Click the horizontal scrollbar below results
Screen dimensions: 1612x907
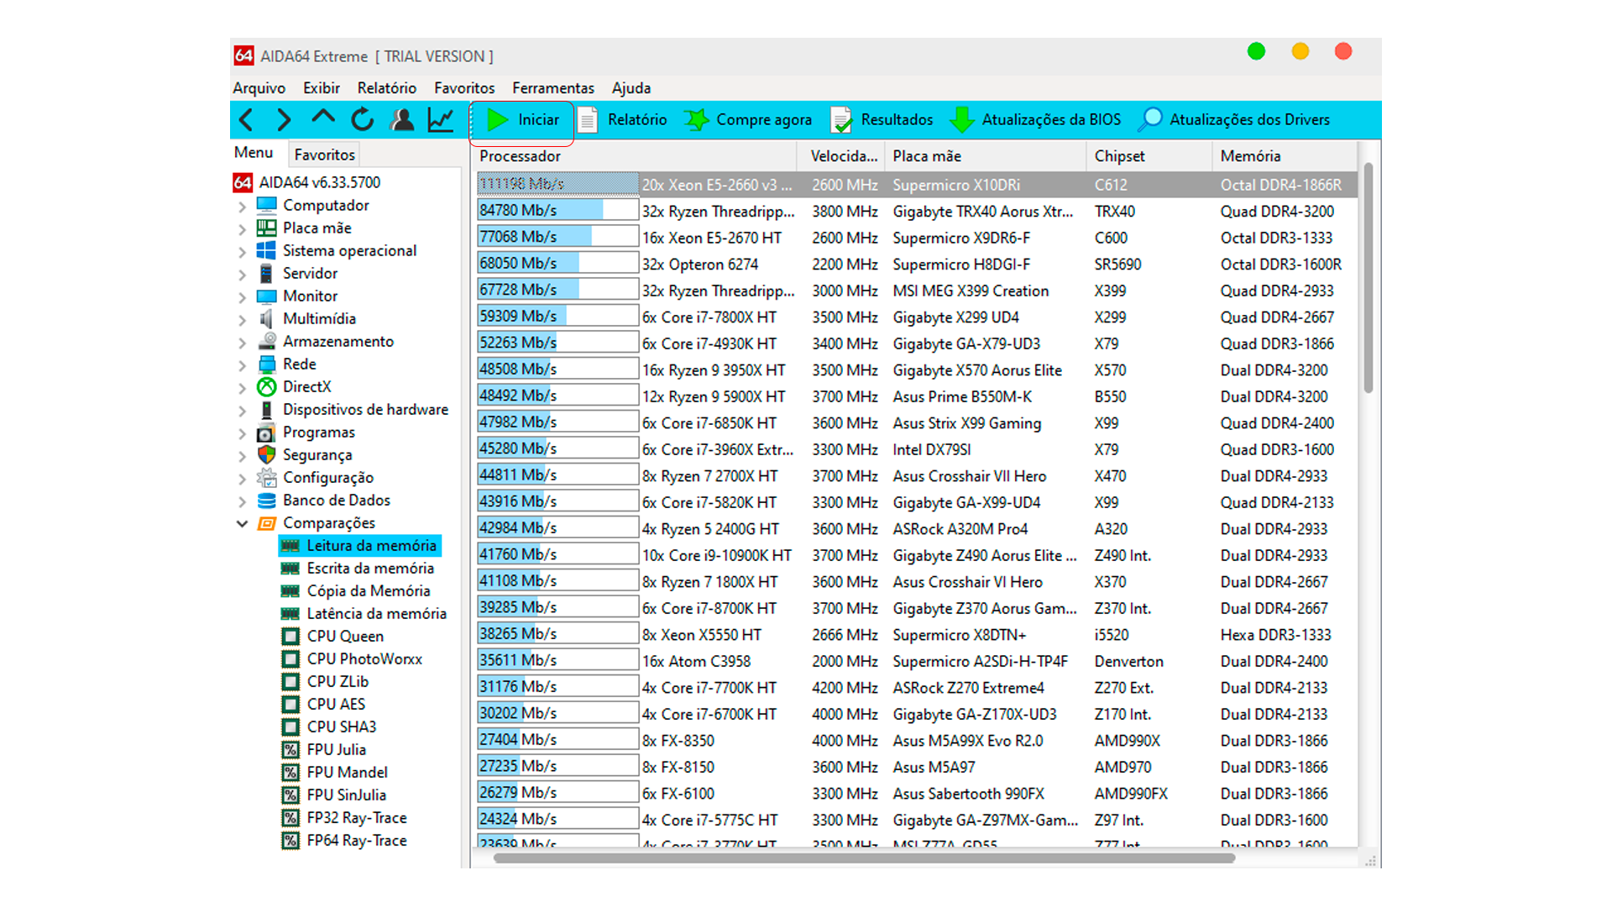(x=864, y=858)
